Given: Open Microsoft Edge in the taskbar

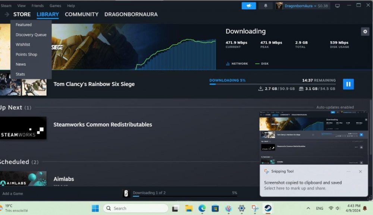Looking at the screenshot, I should (x=202, y=208).
